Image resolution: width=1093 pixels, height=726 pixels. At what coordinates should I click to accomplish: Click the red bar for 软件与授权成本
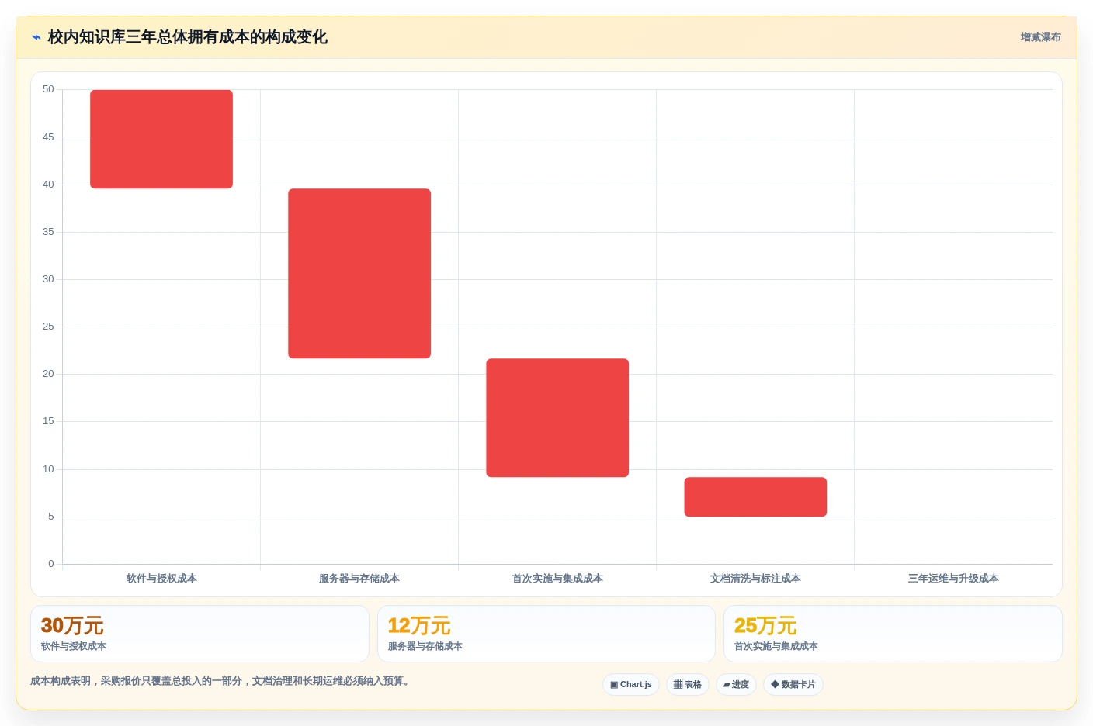[161, 139]
